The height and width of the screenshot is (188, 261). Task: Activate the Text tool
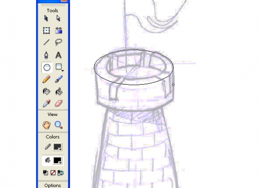58,55
